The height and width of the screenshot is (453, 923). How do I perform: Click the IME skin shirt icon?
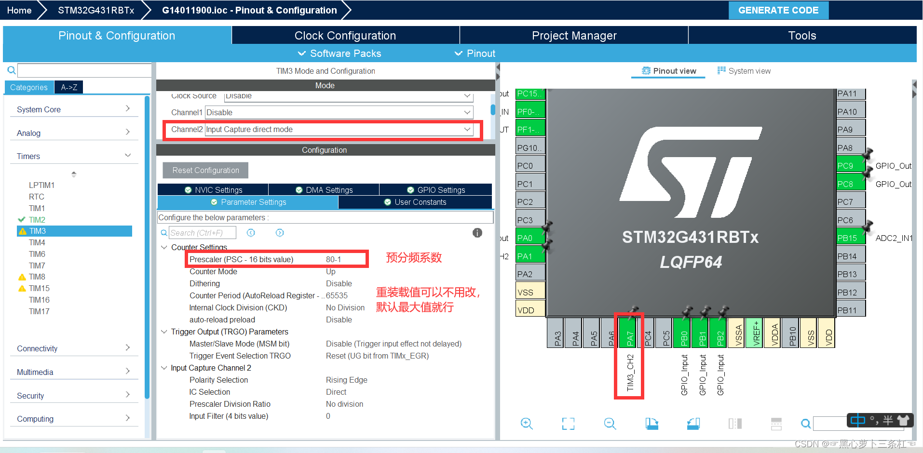coord(903,420)
